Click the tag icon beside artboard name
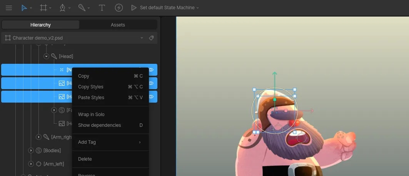Image resolution: width=409 pixels, height=176 pixels. (151, 38)
